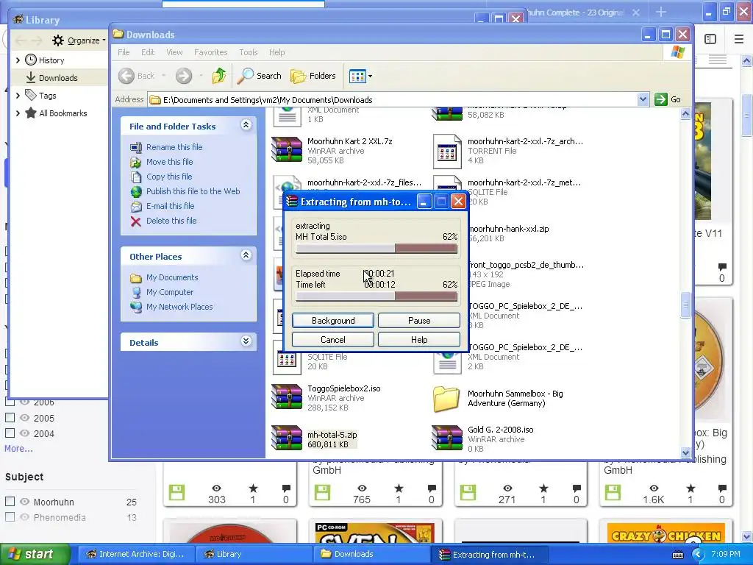Viewport: 753px width, 565px height.
Task: Collapse the Other Places panel
Action: 246,255
